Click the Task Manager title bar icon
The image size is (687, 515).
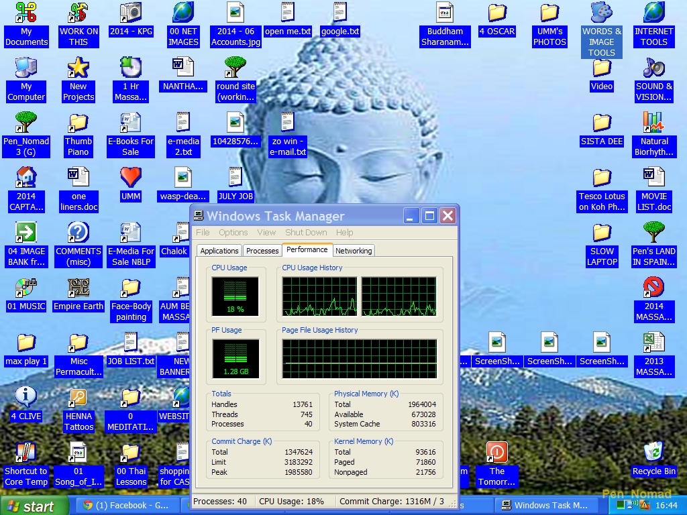[199, 215]
